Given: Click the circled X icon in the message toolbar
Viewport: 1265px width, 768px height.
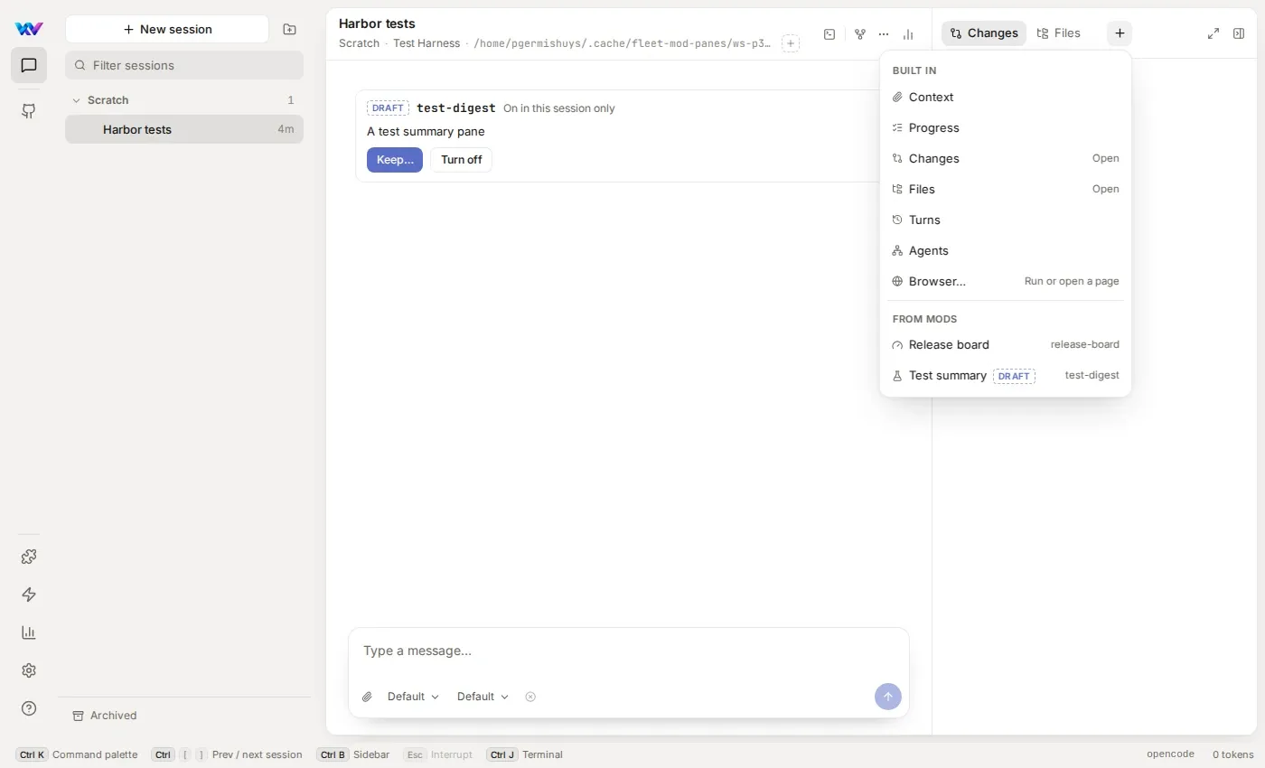Looking at the screenshot, I should 530,697.
